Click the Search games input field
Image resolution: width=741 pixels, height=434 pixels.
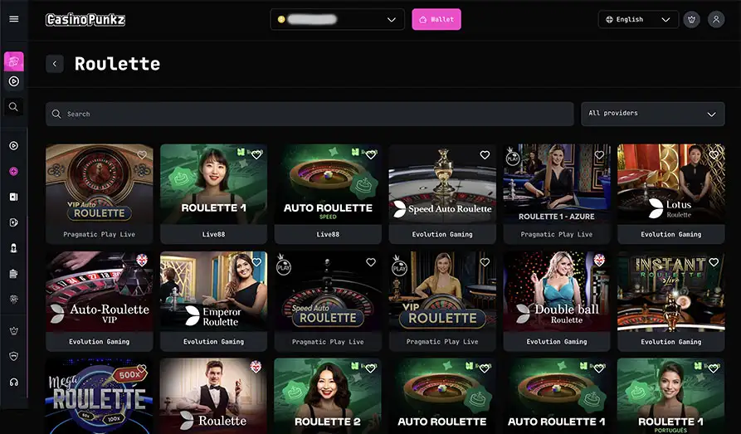coord(310,114)
